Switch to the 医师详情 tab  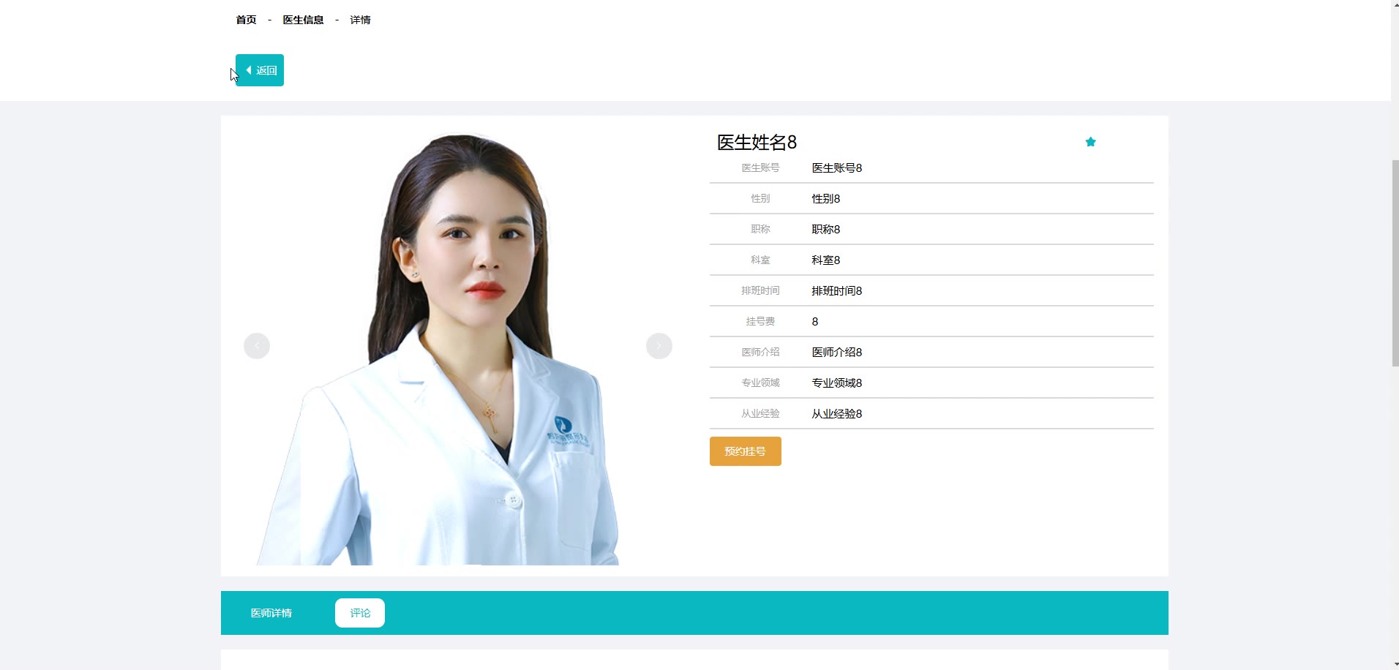click(271, 613)
